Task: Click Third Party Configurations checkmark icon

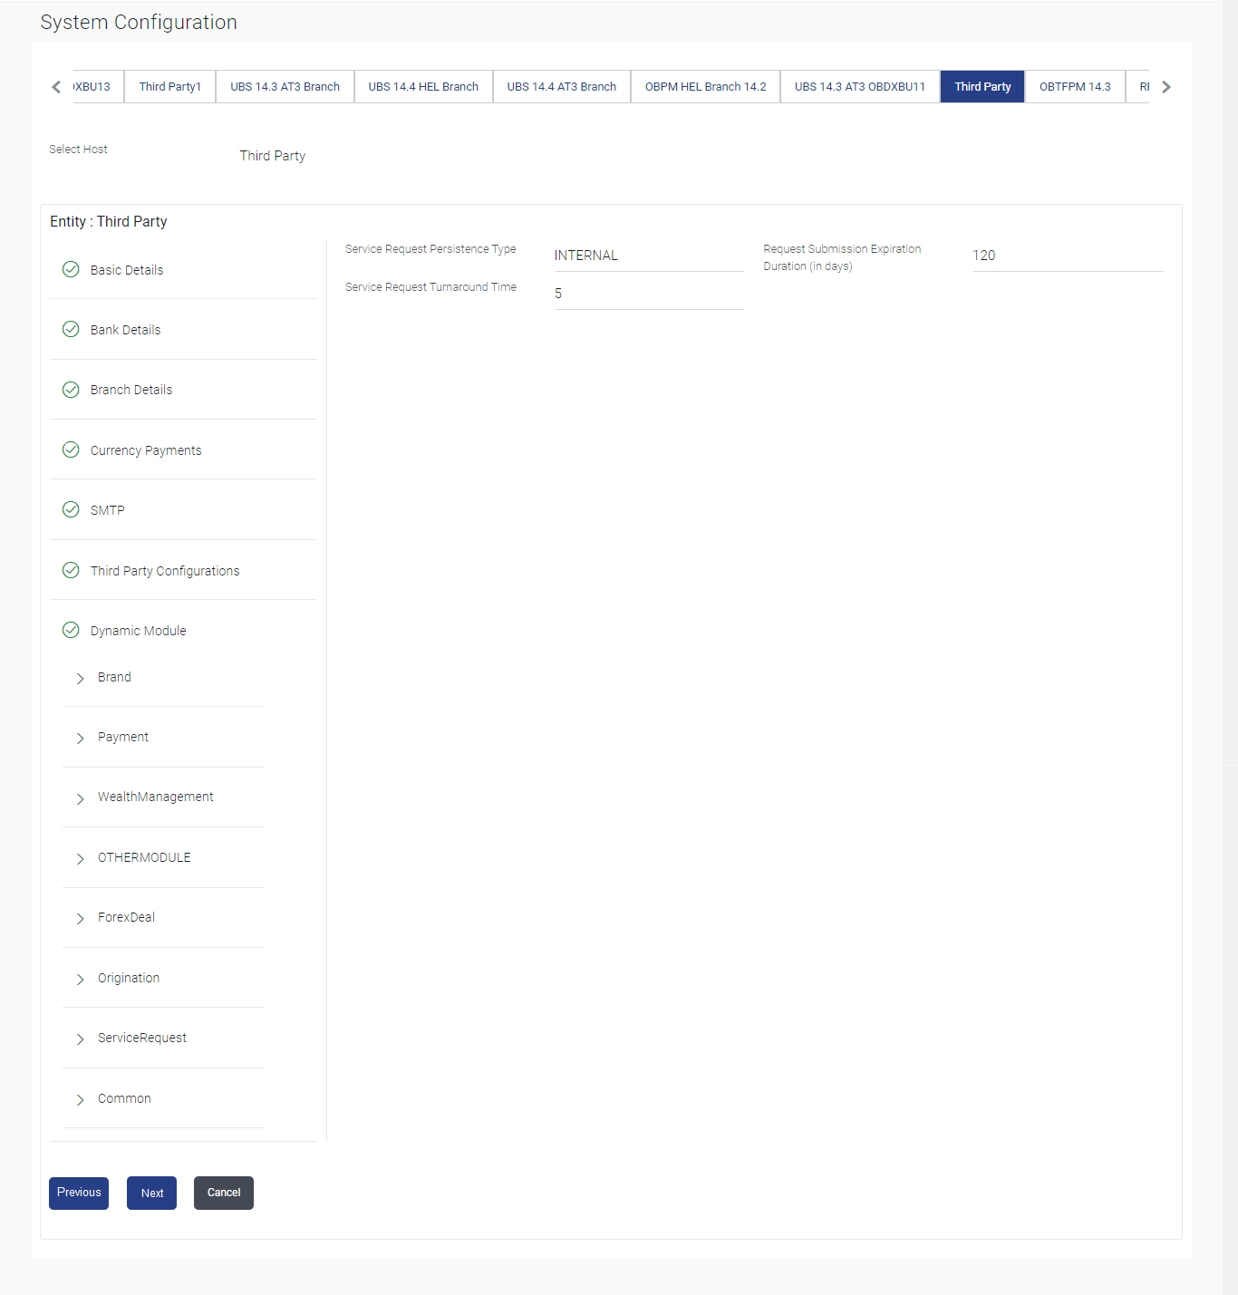Action: pos(71,570)
